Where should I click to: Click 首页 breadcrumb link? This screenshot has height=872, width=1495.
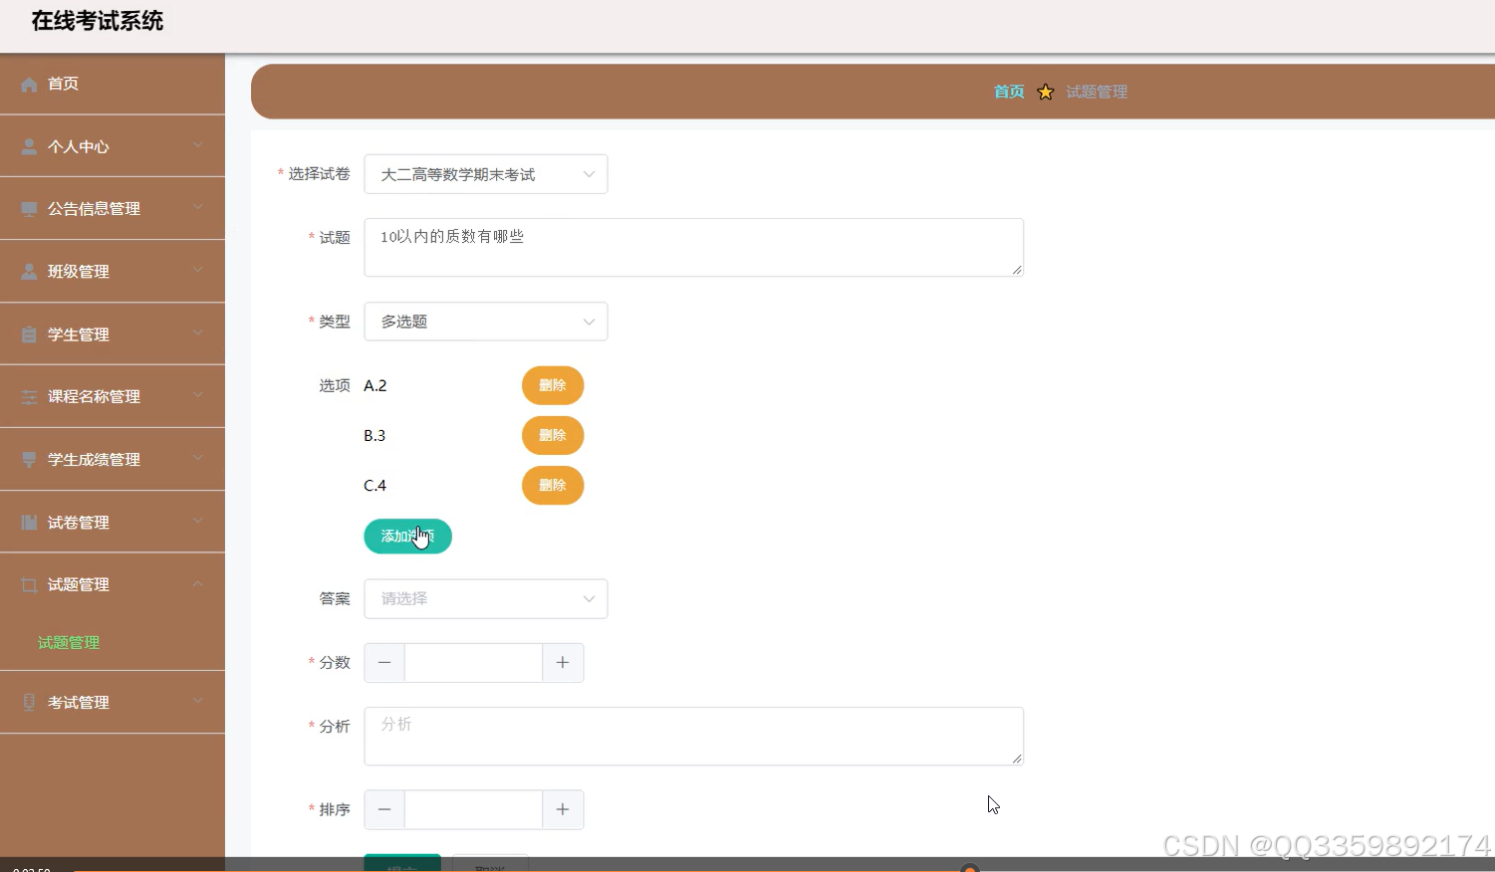point(1009,92)
